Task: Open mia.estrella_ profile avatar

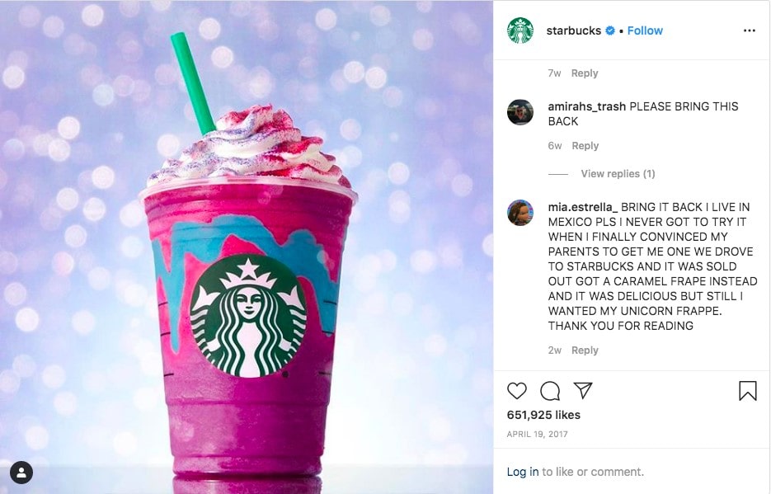Action: pos(520,213)
